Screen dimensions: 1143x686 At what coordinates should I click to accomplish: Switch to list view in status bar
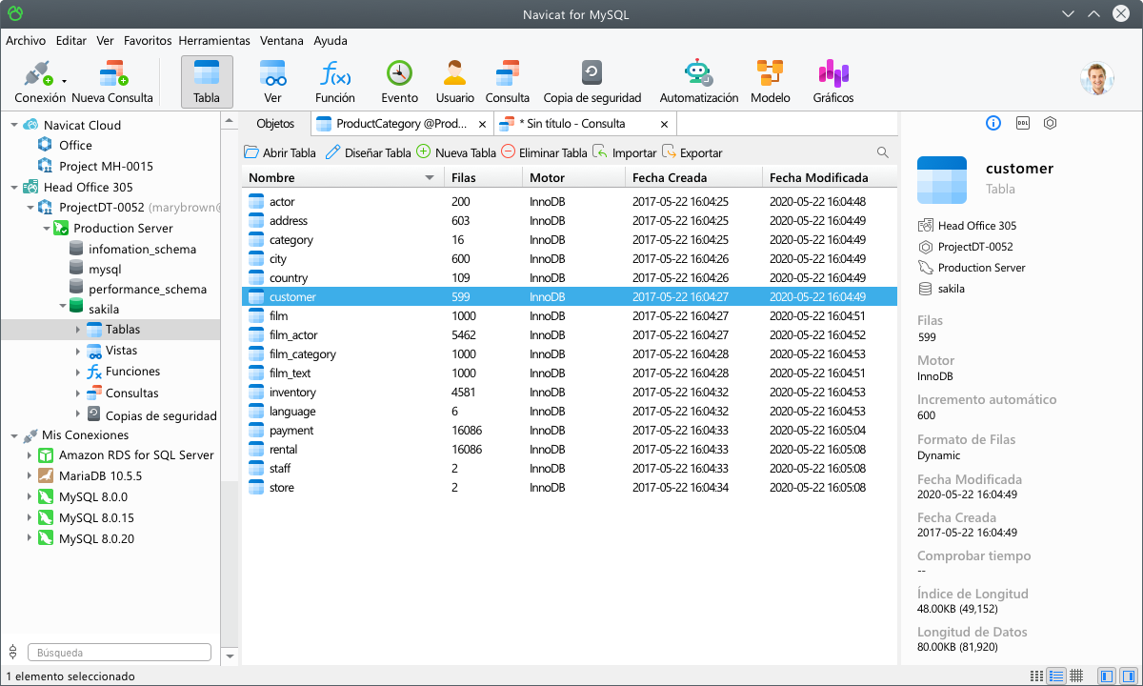(1036, 676)
